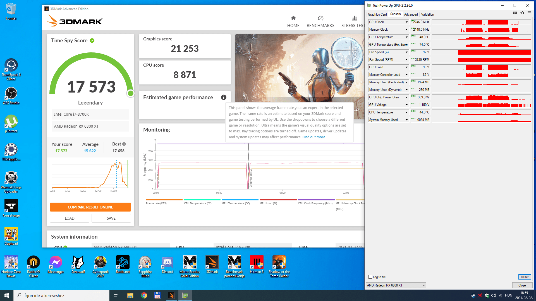Image resolution: width=536 pixels, height=301 pixels.
Task: Open Messenger desktop shortcut
Action: pyautogui.click(x=56, y=264)
